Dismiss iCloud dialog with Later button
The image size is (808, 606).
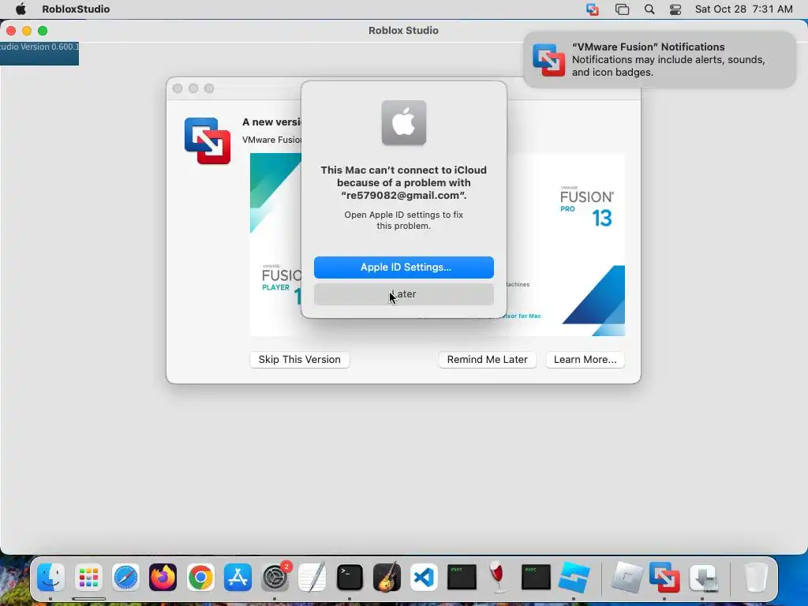click(403, 294)
